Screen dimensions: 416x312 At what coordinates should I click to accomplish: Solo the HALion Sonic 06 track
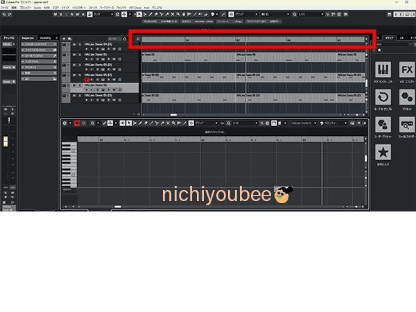coord(80,85)
